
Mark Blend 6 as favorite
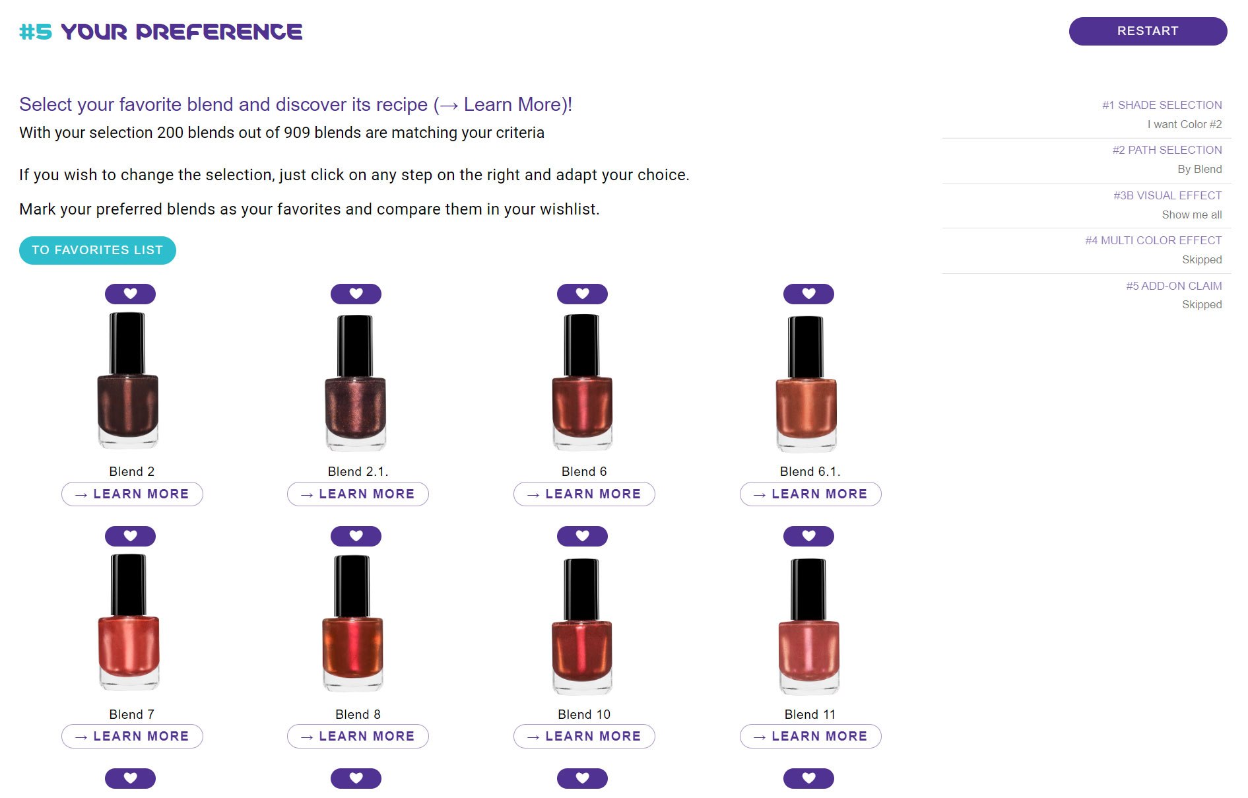pos(582,294)
